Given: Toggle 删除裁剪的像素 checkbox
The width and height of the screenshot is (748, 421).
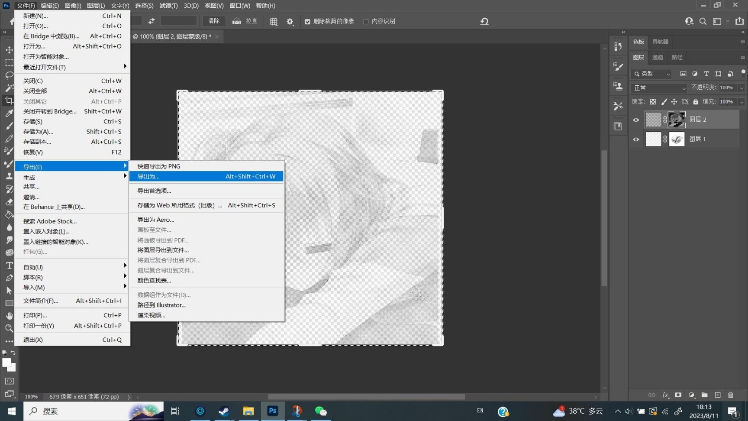Looking at the screenshot, I should (x=307, y=22).
